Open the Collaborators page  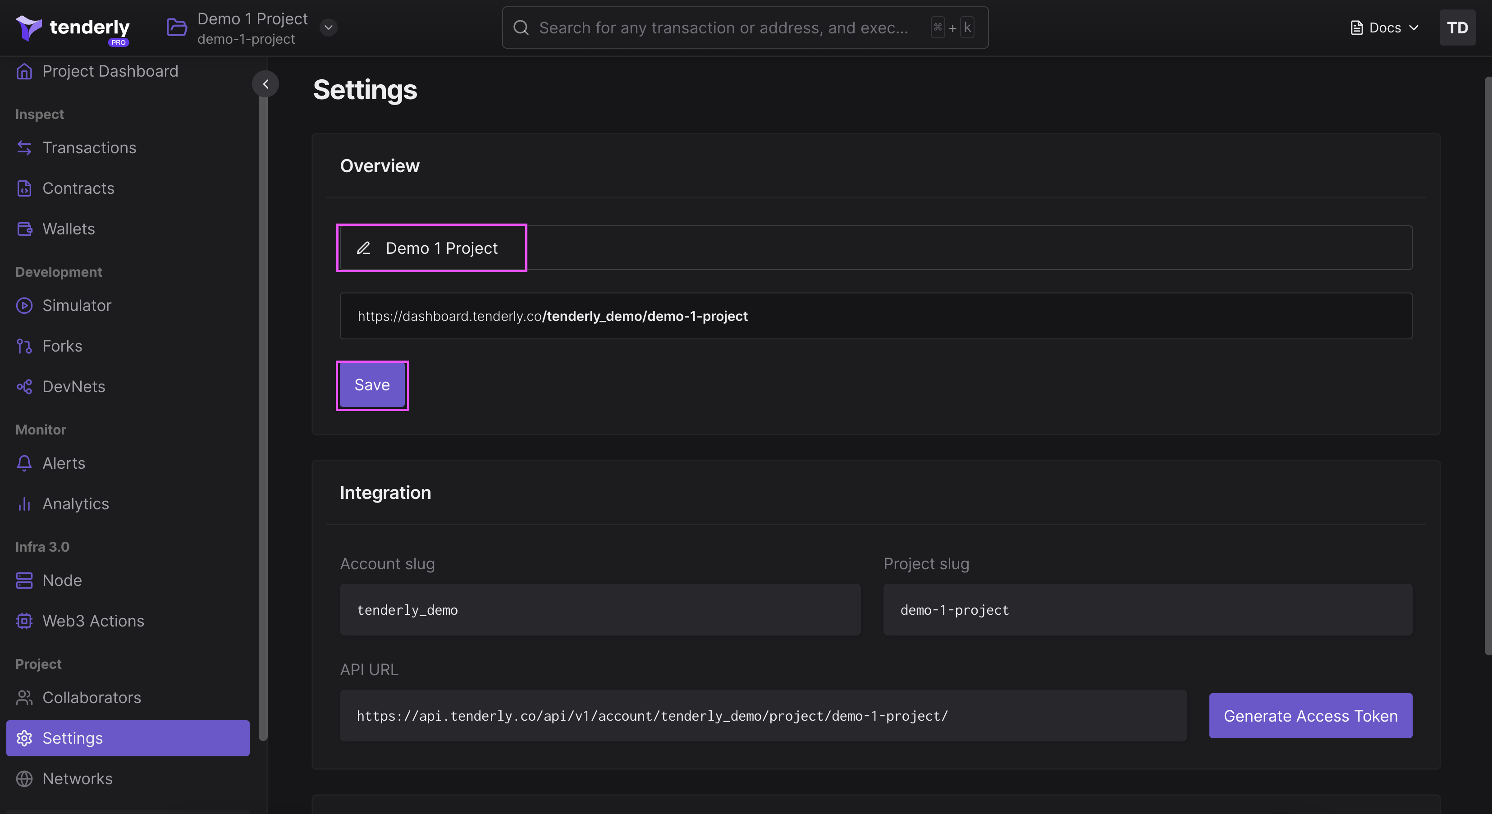click(x=92, y=698)
